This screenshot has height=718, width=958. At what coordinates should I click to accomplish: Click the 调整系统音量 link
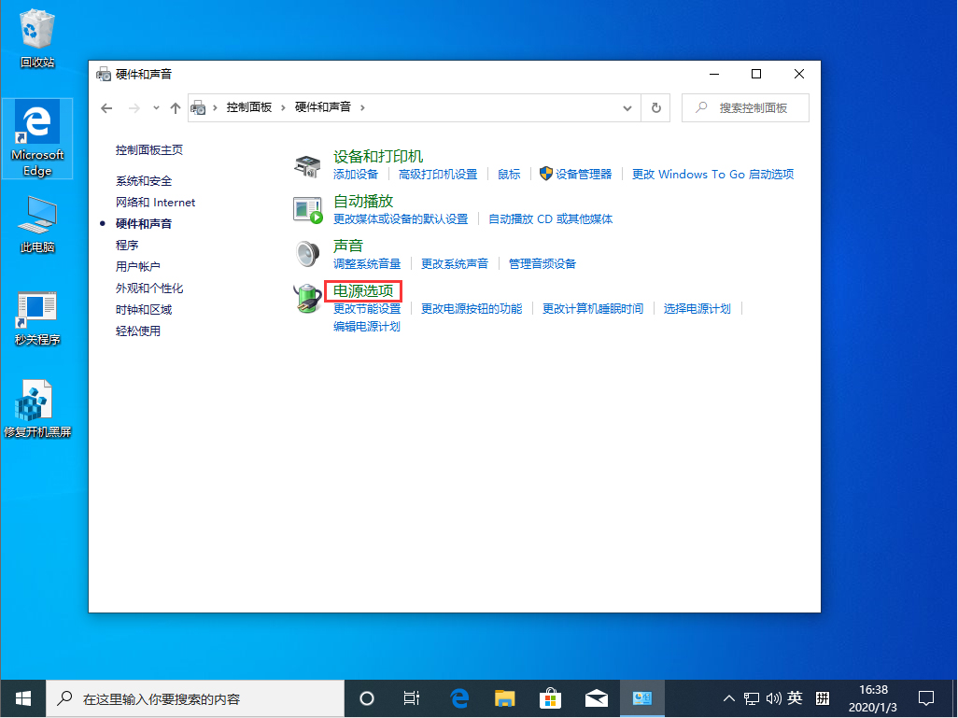tap(368, 263)
